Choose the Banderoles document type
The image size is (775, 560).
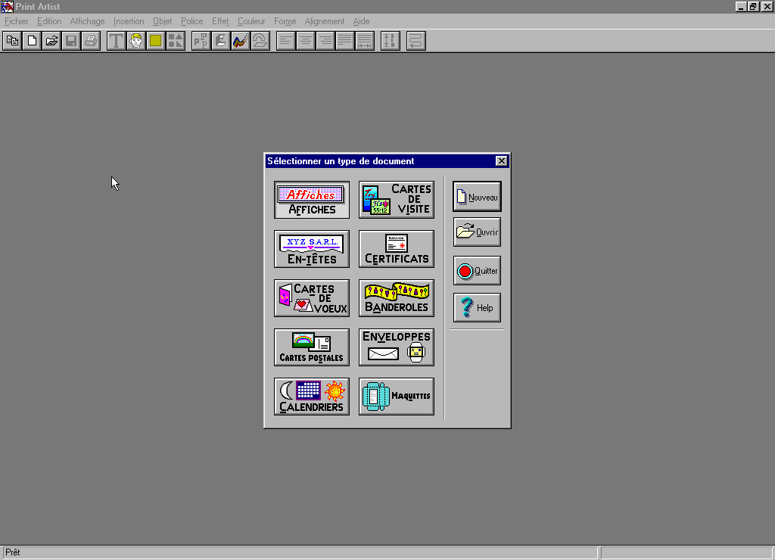(397, 298)
